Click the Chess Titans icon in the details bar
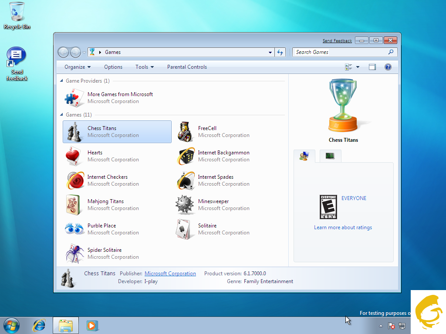The width and height of the screenshot is (446, 334). tap(68, 278)
